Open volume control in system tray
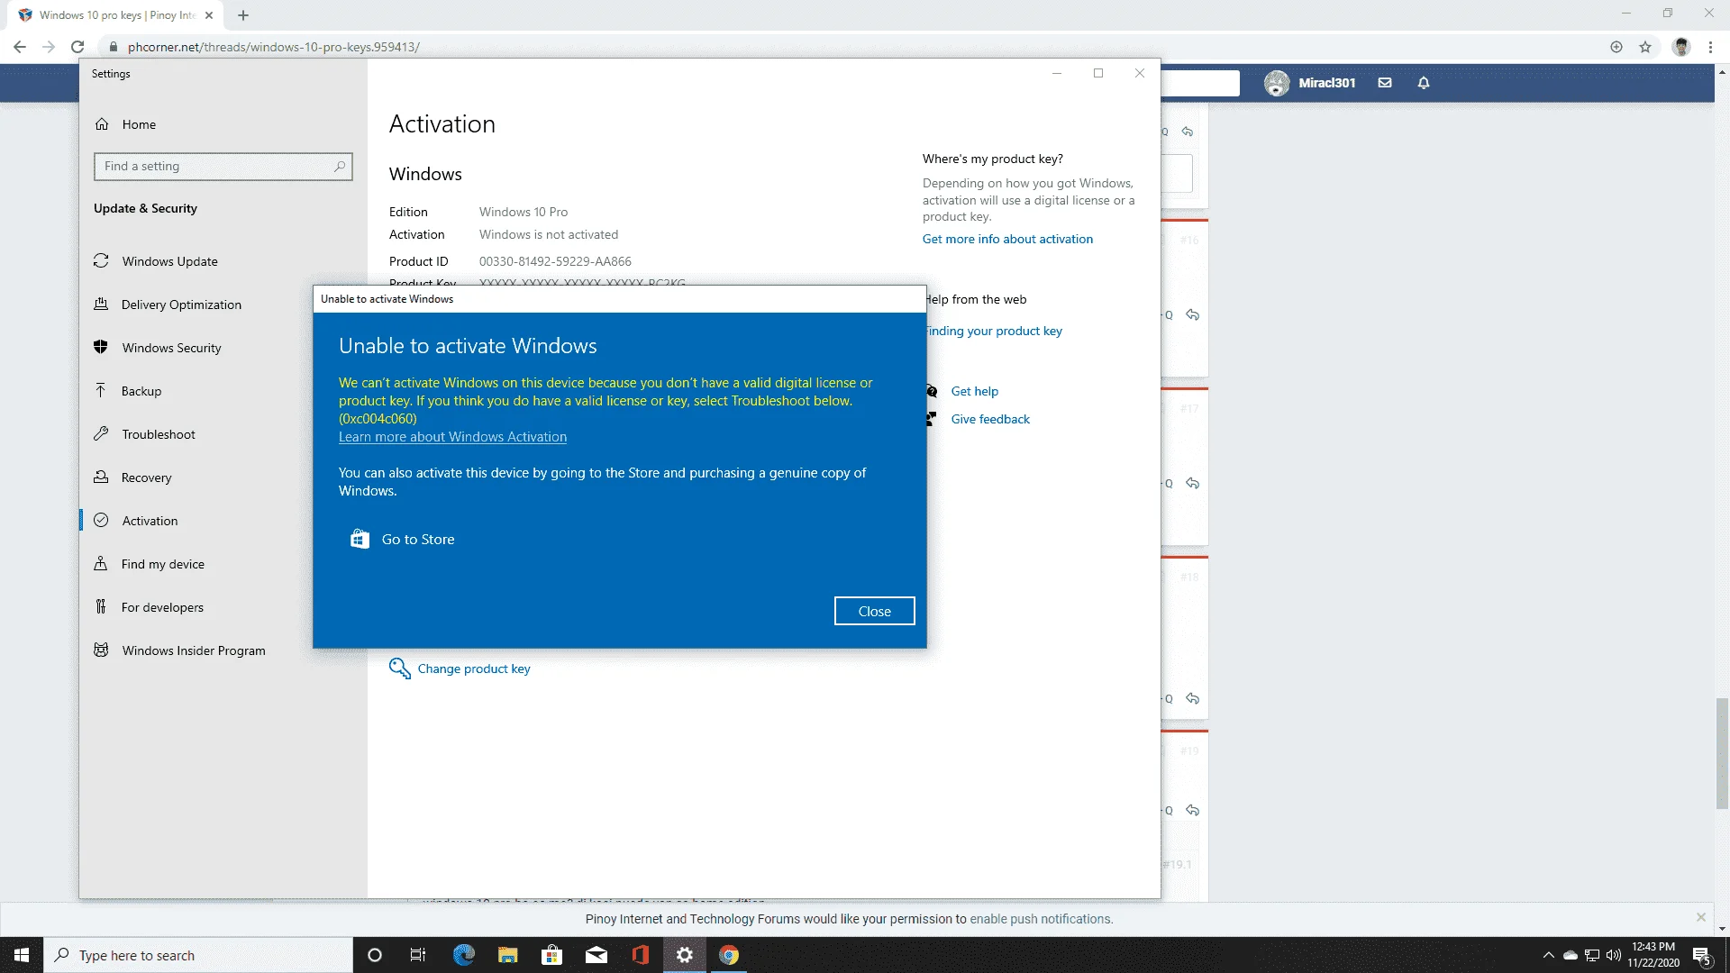 tap(1614, 955)
